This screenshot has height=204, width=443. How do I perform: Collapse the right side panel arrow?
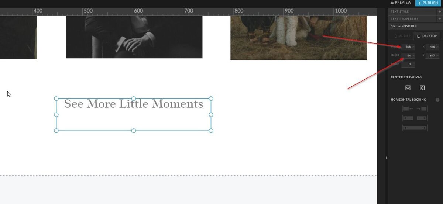pyautogui.click(x=387, y=158)
